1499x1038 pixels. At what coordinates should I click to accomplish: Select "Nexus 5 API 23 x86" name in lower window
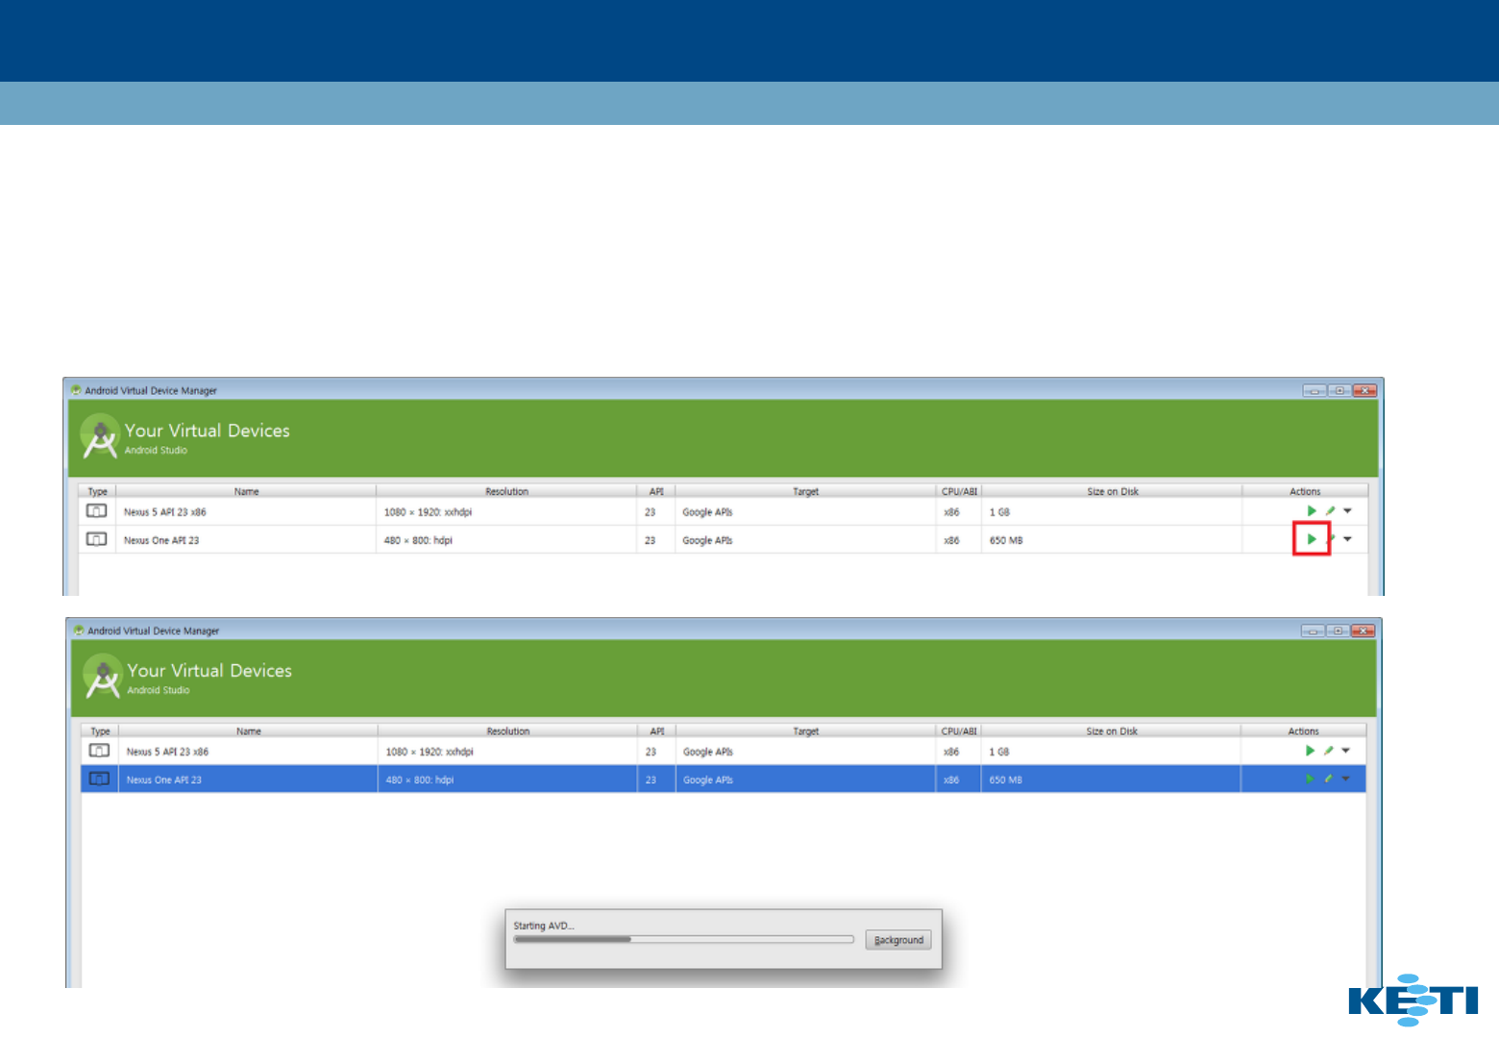tap(167, 752)
